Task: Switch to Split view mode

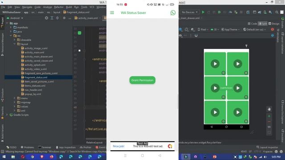Action: [x=263, y=24]
